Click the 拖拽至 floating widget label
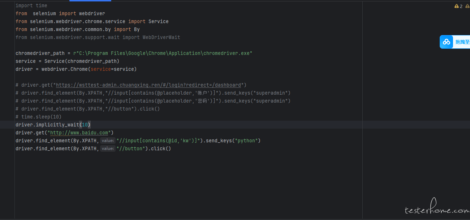Screen dimensions: 470x220 pos(462,42)
